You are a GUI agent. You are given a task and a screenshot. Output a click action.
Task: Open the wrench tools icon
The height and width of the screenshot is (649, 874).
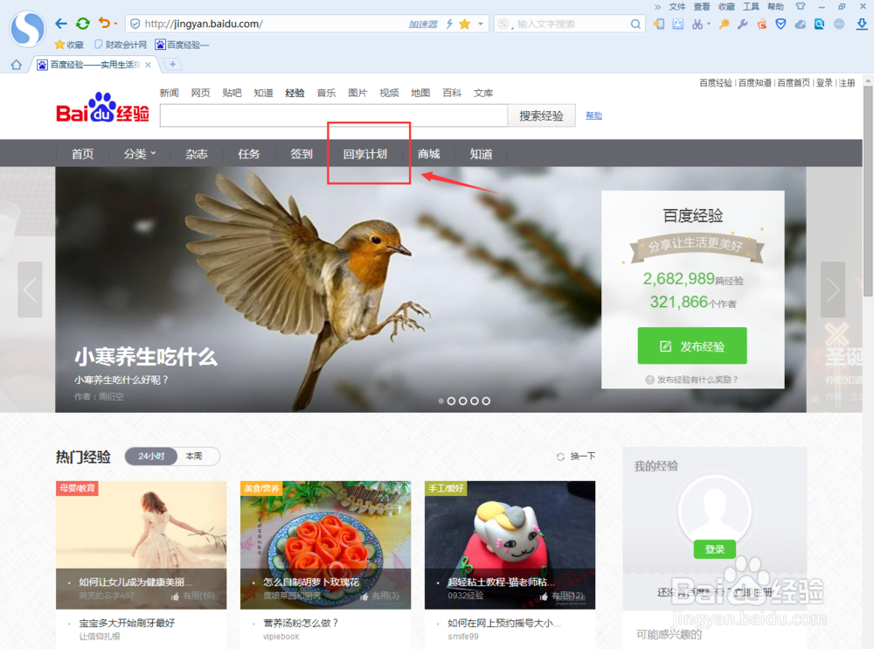[742, 24]
